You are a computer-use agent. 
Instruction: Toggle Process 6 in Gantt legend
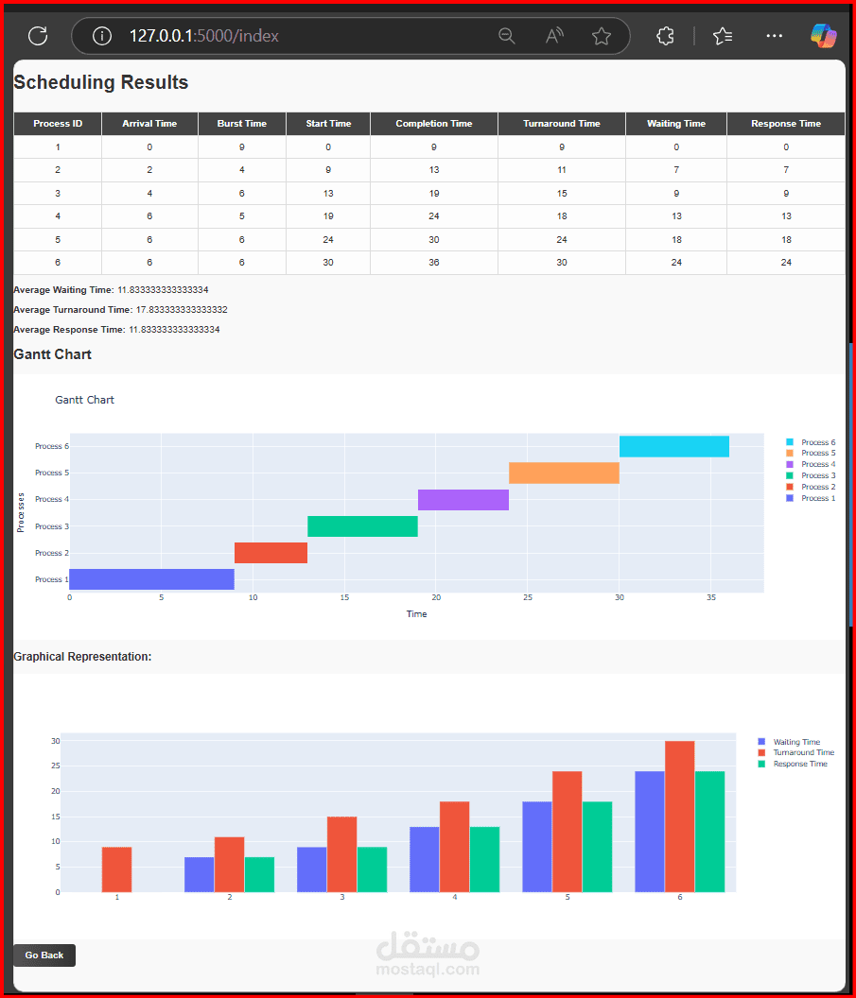(811, 441)
